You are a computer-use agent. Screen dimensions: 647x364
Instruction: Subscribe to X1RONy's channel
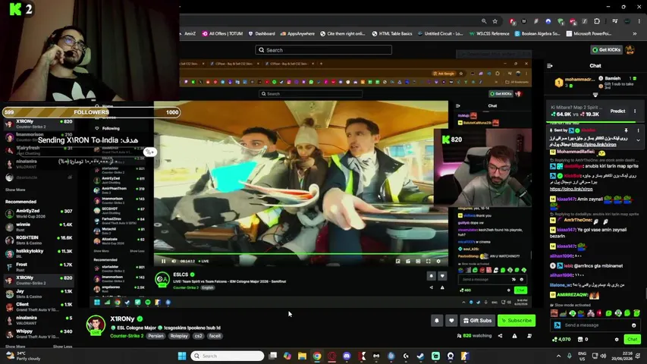(x=517, y=320)
